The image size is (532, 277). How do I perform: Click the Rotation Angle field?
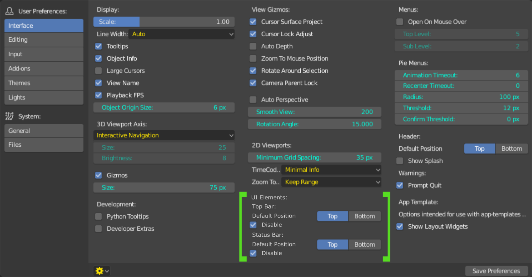tap(315, 124)
